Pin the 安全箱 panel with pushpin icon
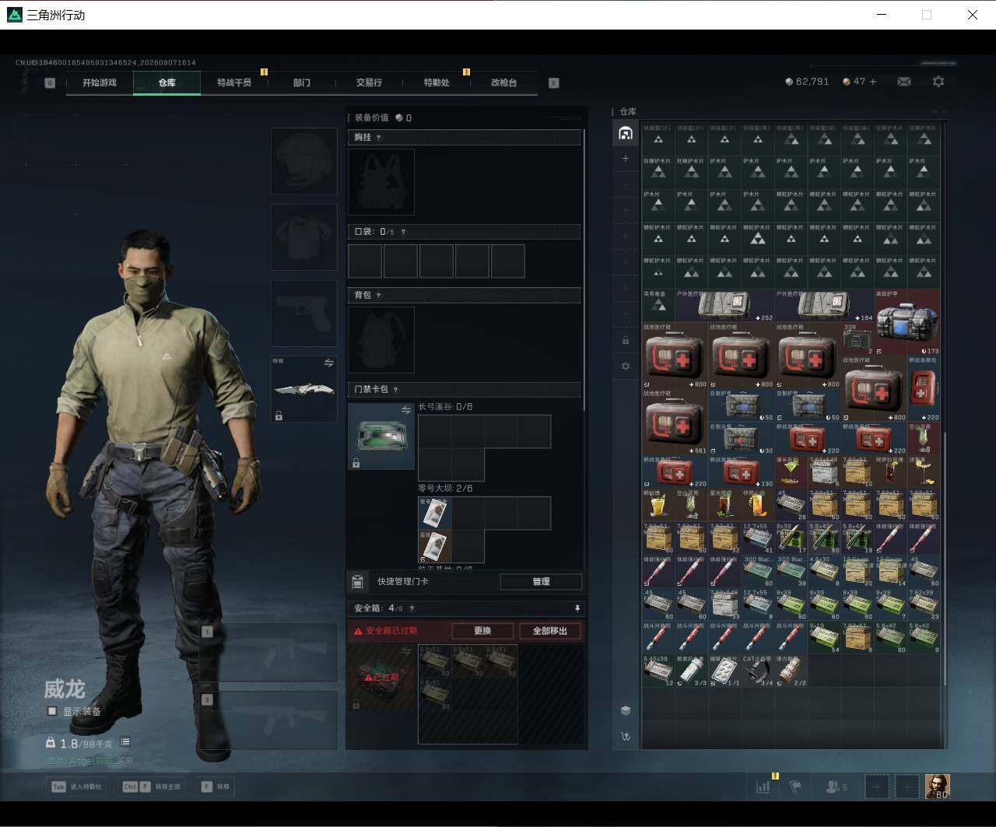Screen dimensions: 996x827 [577, 608]
